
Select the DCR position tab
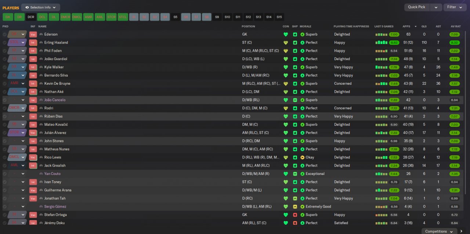pos(31,17)
